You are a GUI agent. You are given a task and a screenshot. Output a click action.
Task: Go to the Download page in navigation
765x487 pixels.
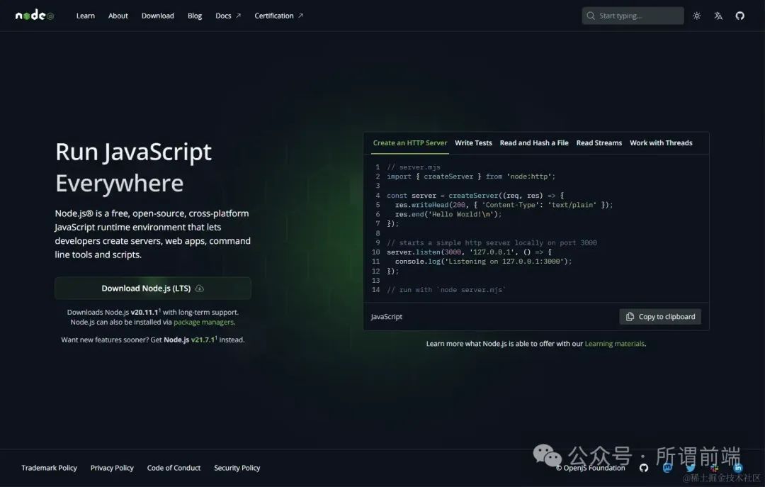(157, 16)
